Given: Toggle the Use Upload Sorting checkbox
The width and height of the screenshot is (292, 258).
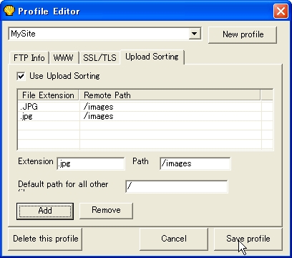Looking at the screenshot, I should (21, 76).
